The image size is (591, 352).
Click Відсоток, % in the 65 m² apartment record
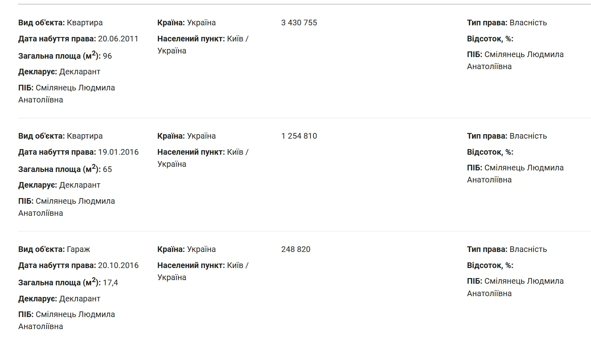pos(490,152)
